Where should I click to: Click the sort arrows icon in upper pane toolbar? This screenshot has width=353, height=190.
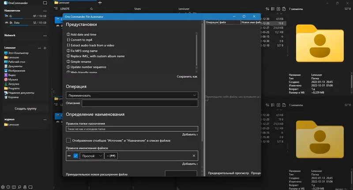click(267, 9)
